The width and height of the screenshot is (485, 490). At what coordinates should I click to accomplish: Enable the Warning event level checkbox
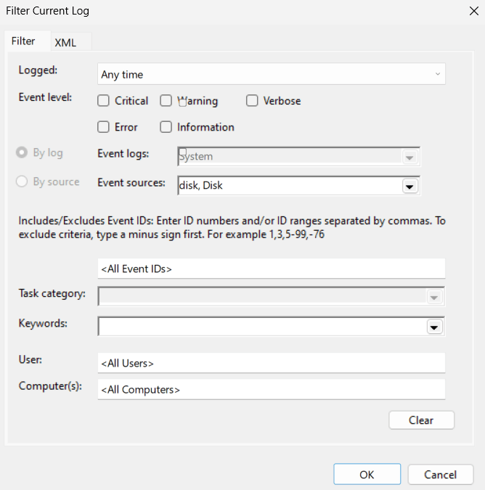pyautogui.click(x=166, y=101)
